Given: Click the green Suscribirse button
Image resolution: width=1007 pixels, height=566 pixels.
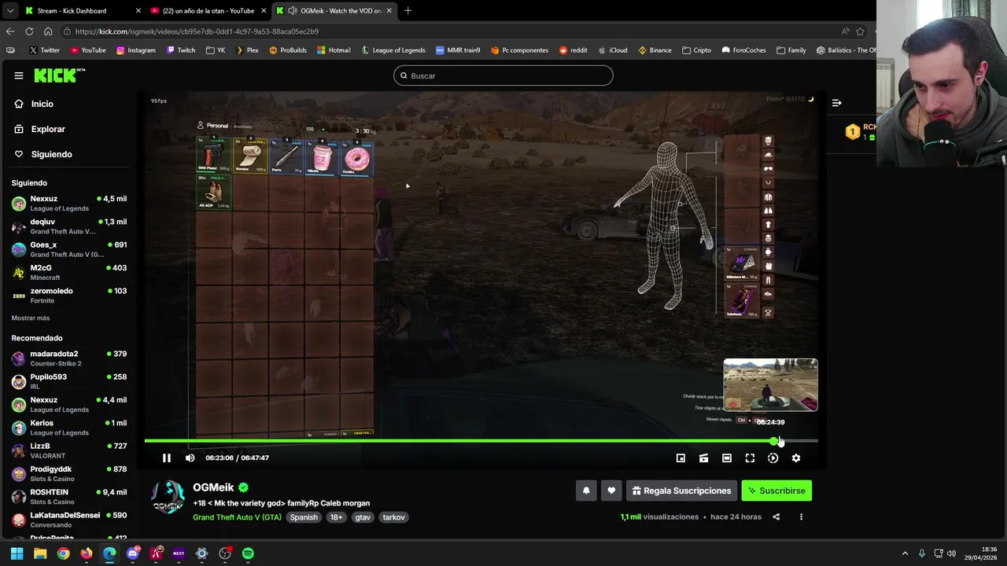Looking at the screenshot, I should (x=776, y=491).
